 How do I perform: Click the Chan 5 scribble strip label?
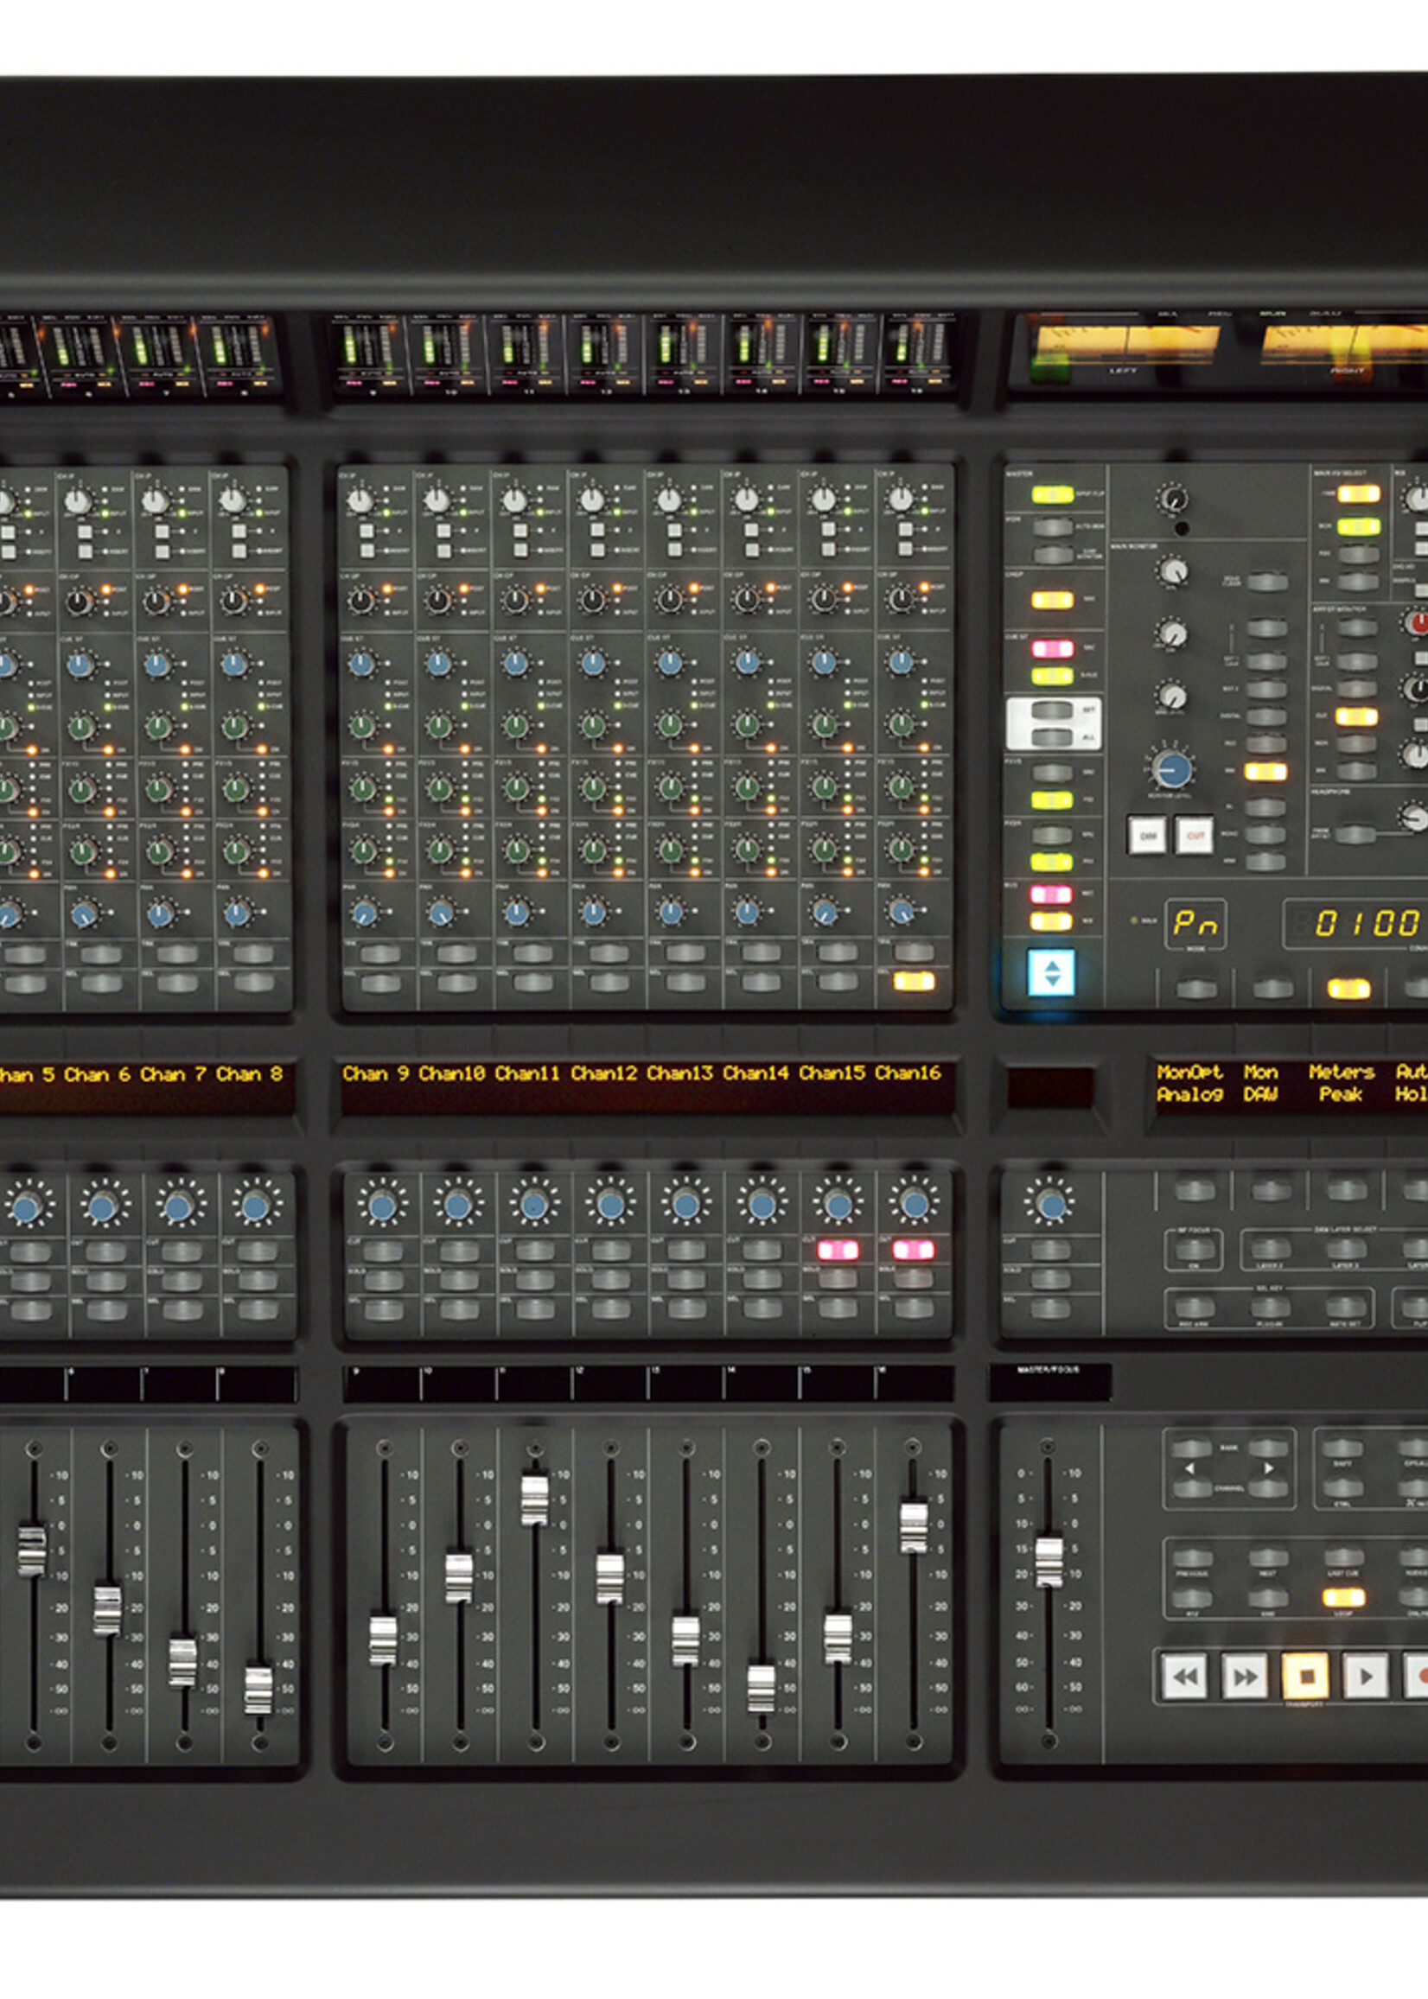tap(27, 1074)
